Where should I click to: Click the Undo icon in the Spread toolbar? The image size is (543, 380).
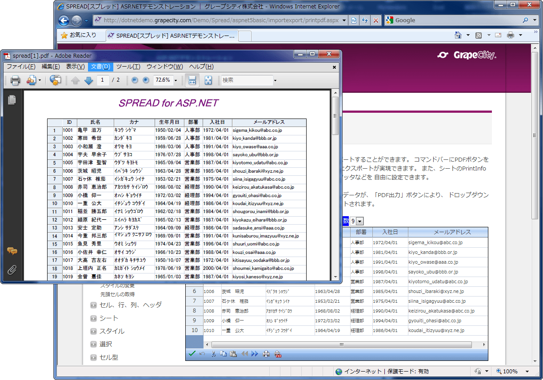(x=202, y=354)
